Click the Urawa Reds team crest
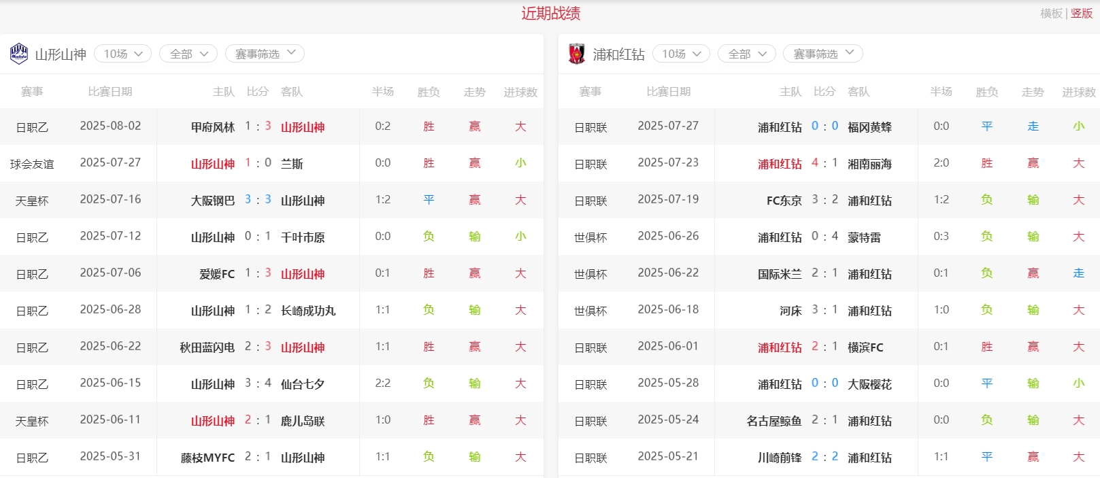This screenshot has width=1100, height=478. pos(577,54)
